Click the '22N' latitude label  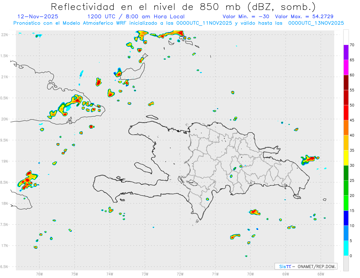[5, 35]
